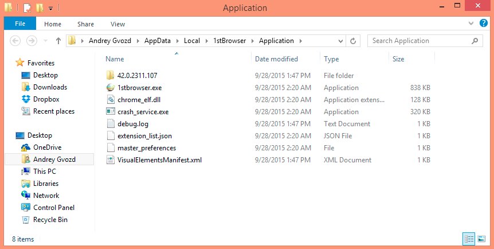
Task: Click the crash_service.exe icon
Action: (111, 112)
